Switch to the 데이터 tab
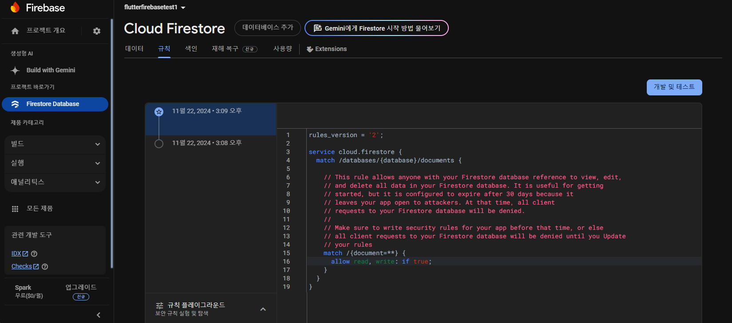 [x=134, y=49]
